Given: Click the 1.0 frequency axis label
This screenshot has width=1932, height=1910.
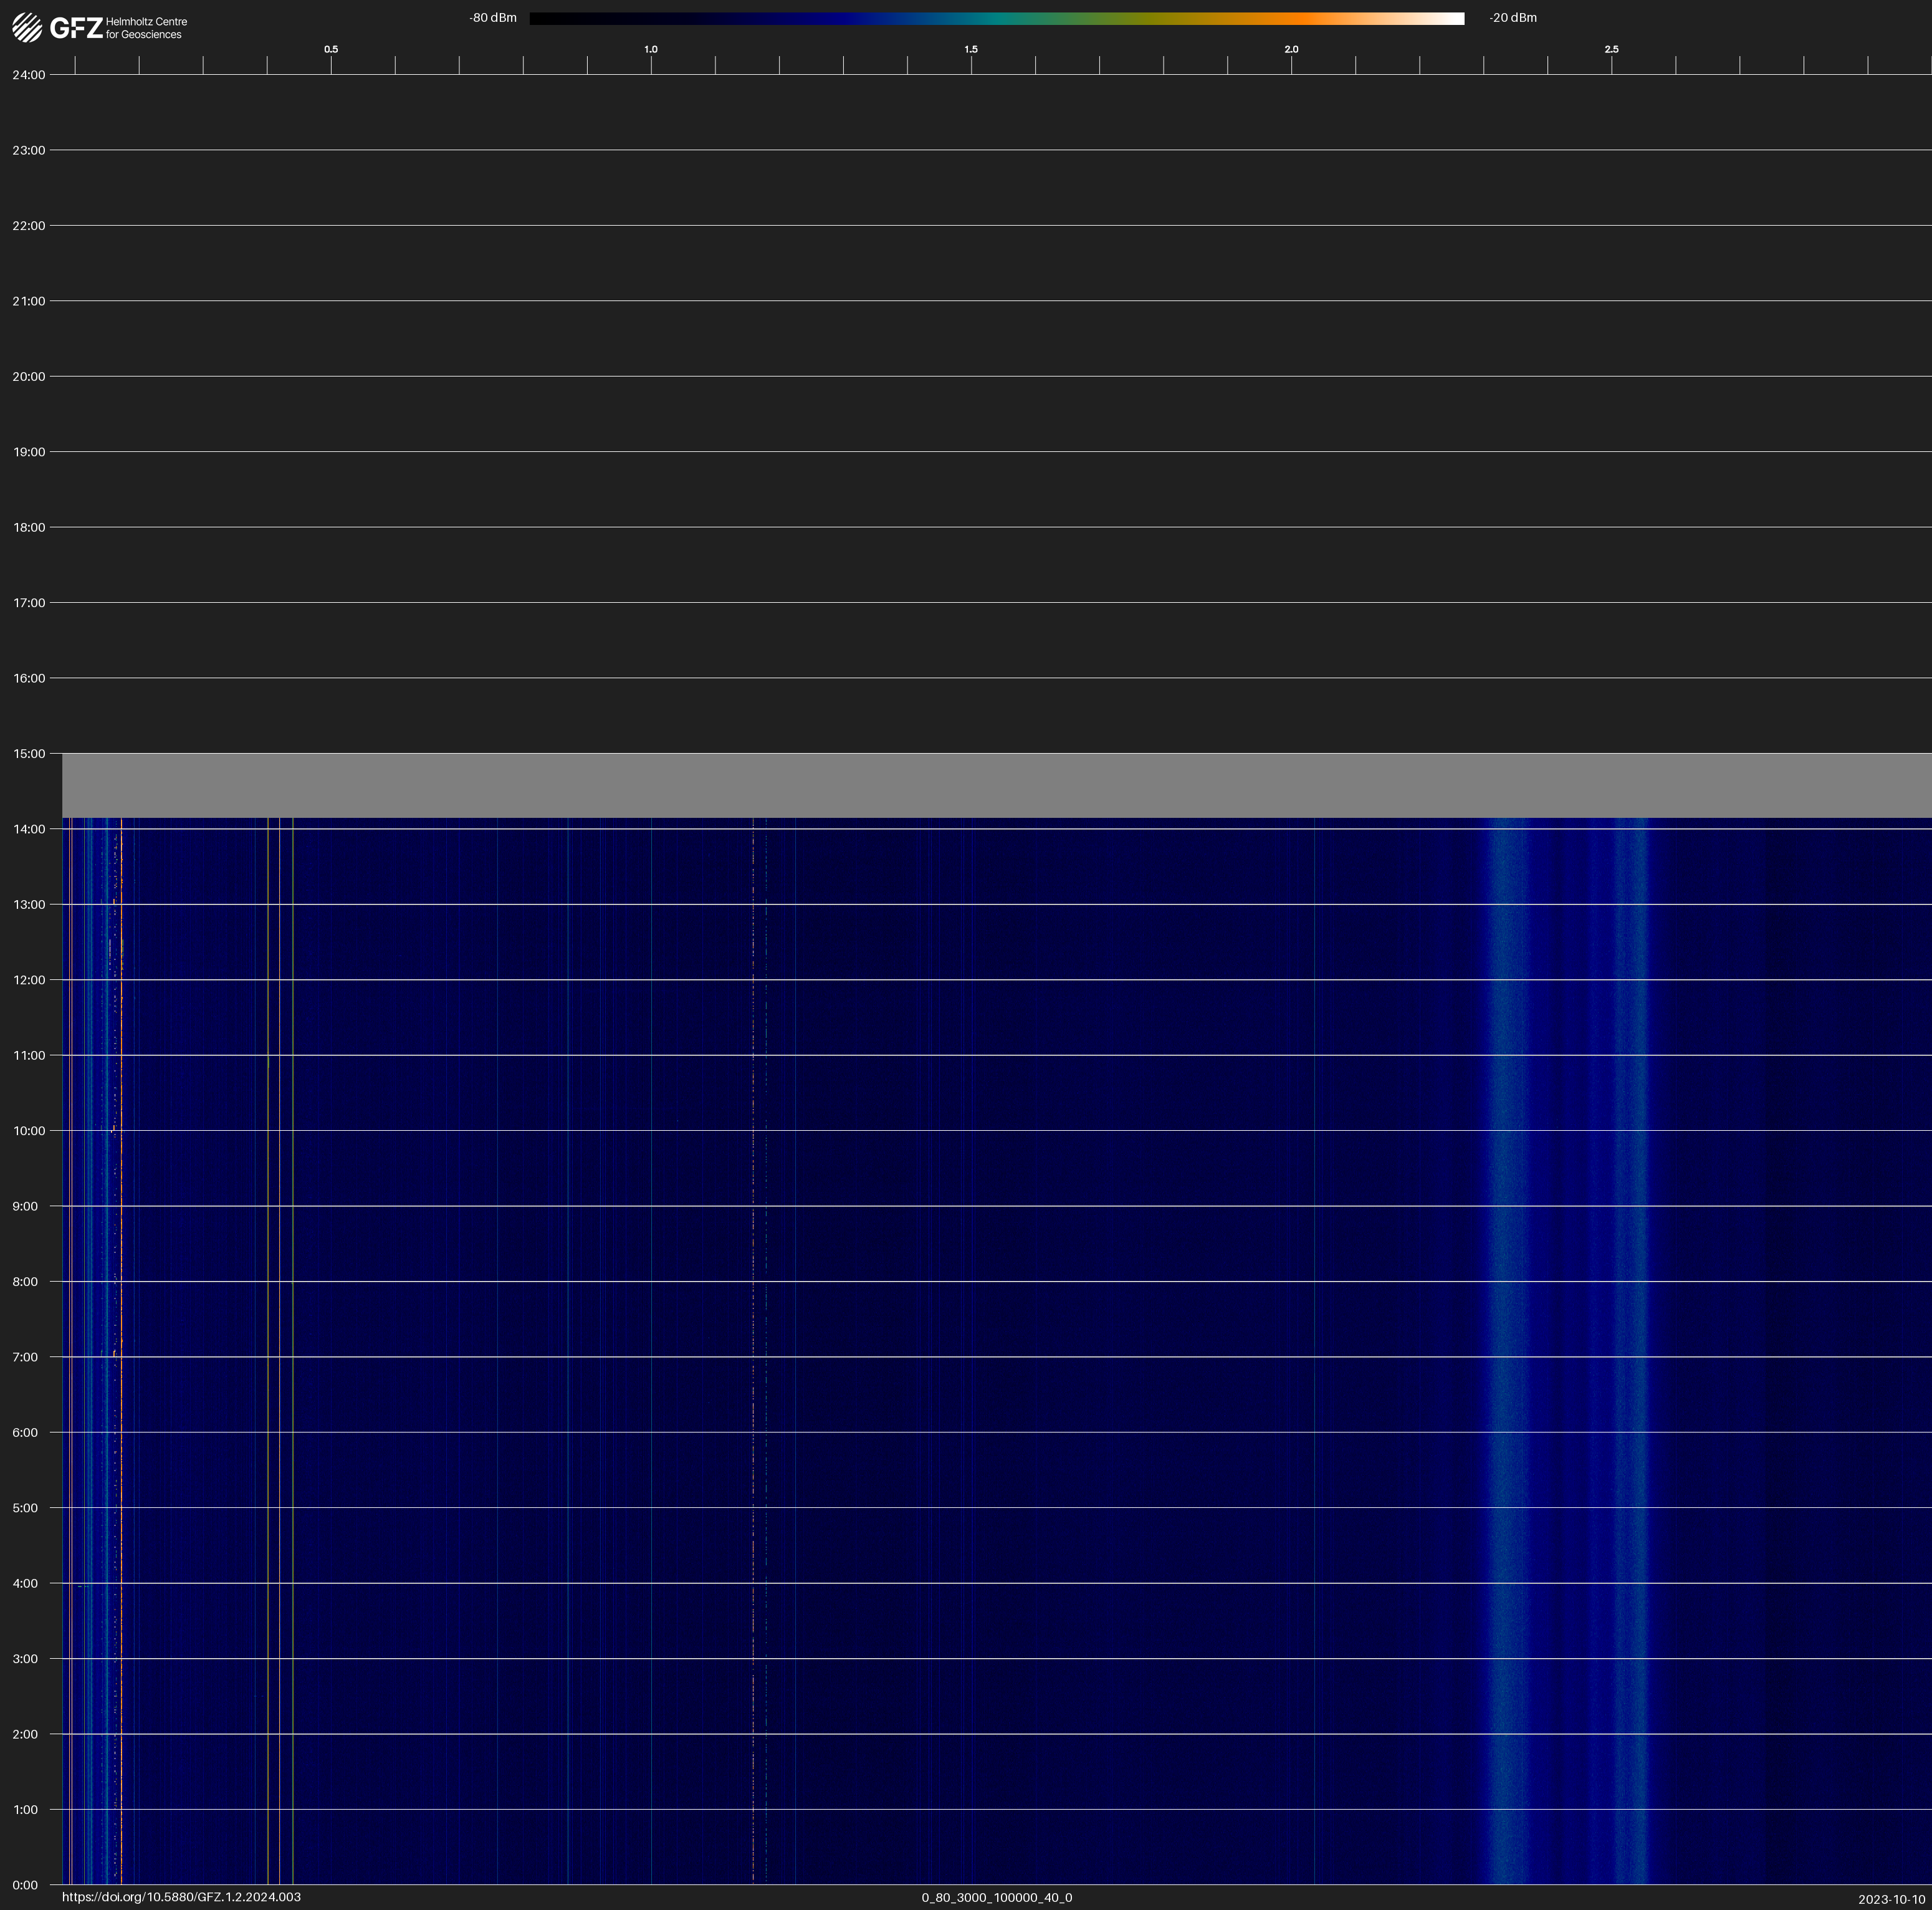Looking at the screenshot, I should pos(651,49).
